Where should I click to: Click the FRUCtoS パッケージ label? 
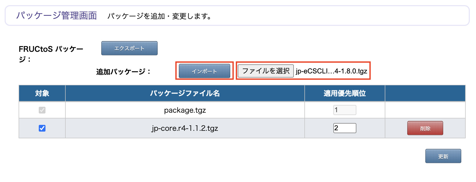[x=51, y=54]
